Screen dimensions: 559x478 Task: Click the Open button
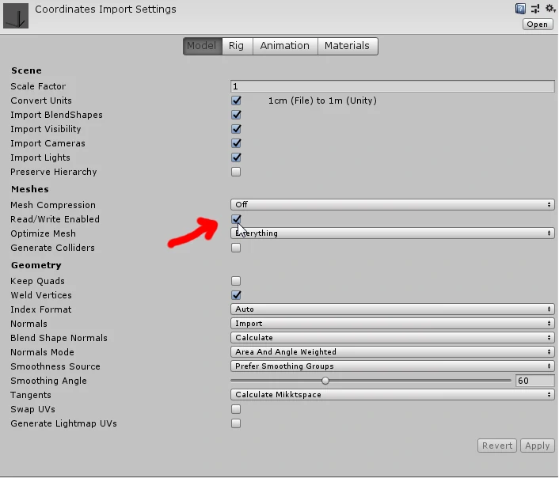click(x=538, y=25)
